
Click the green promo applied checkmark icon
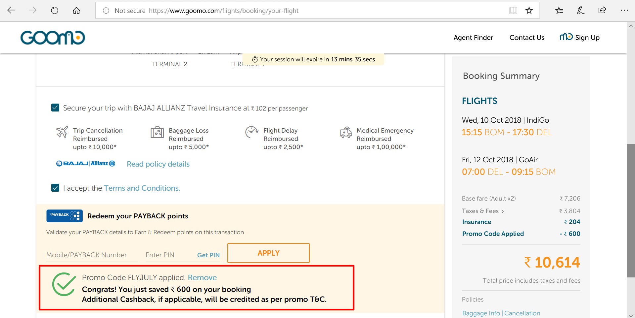click(x=64, y=284)
